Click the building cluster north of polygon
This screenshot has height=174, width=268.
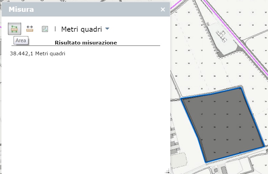click(x=222, y=35)
